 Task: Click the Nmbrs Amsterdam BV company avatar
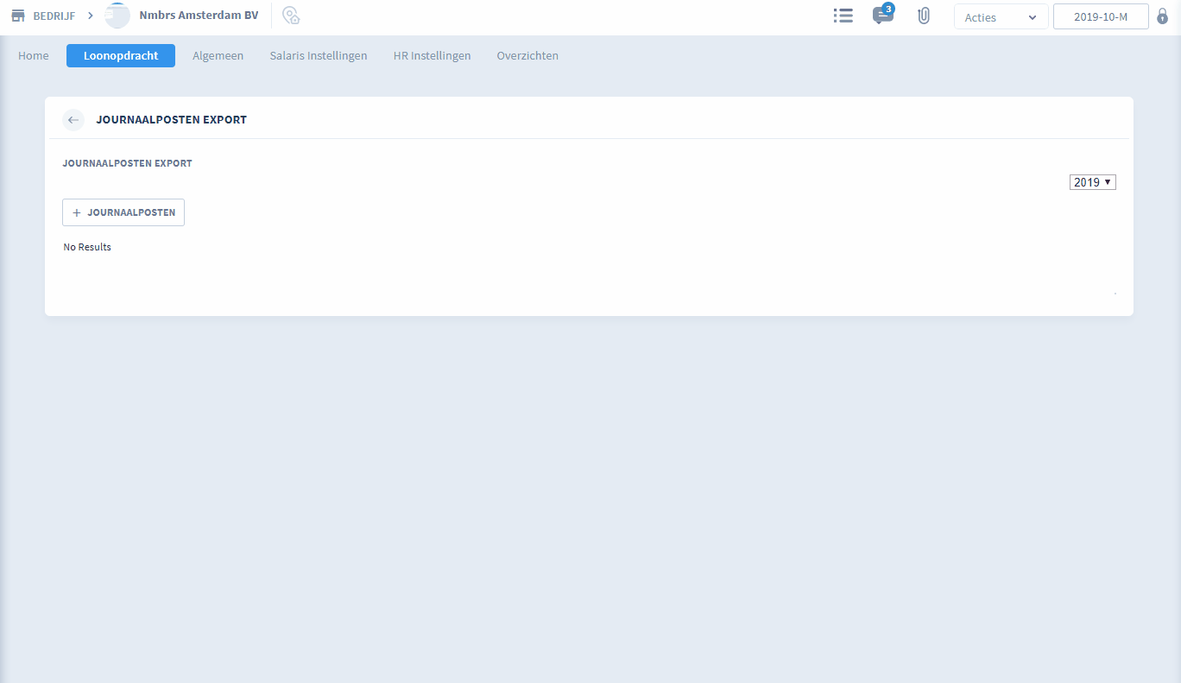point(117,16)
